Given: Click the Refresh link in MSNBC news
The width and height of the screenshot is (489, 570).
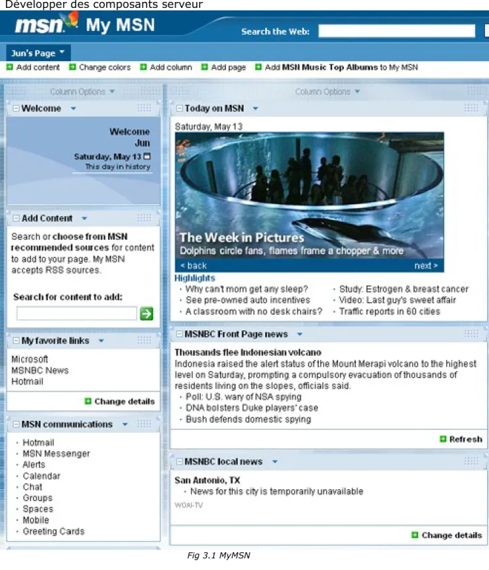Looking at the screenshot, I should pos(466,439).
